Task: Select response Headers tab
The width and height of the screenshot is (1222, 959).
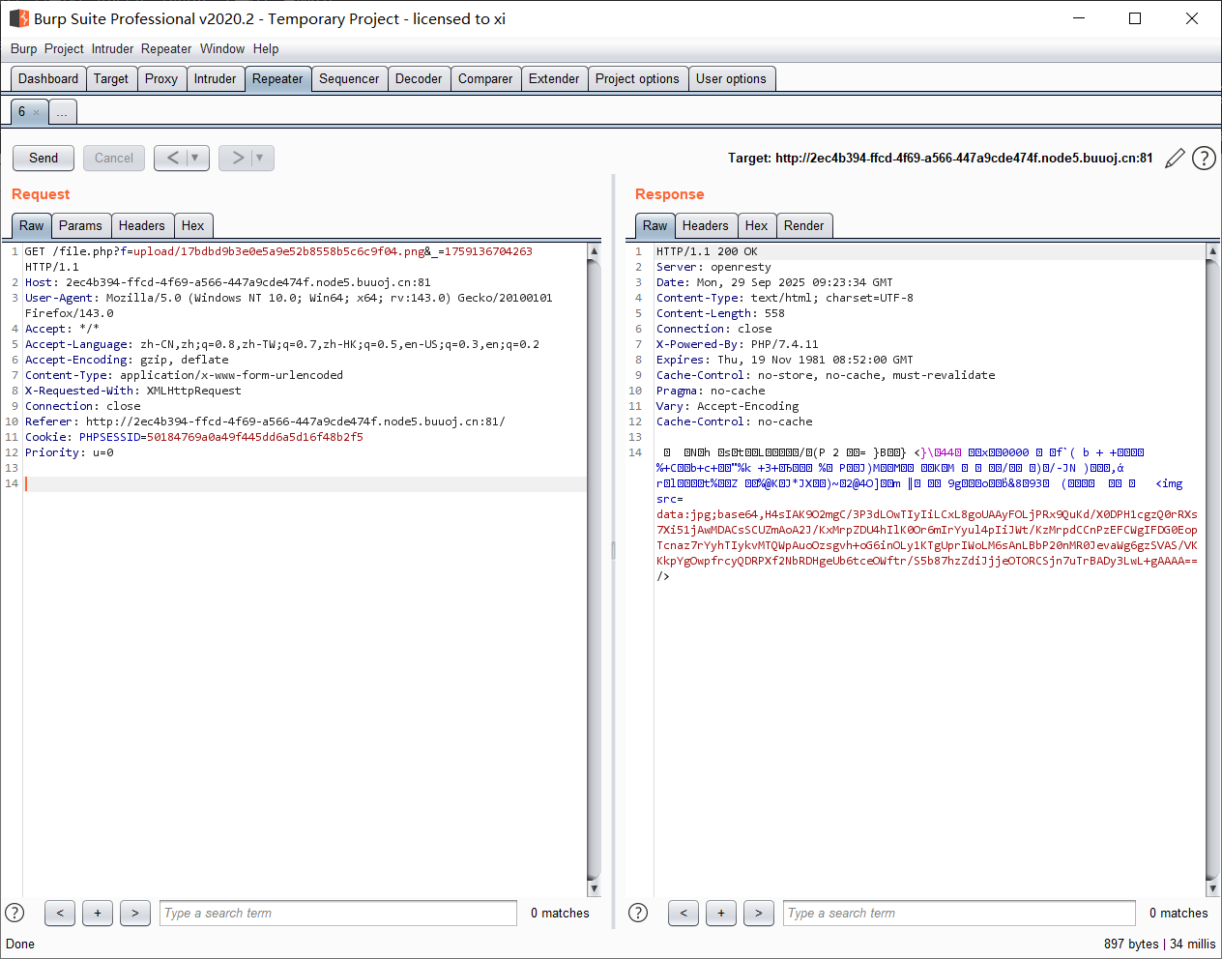Action: pyautogui.click(x=705, y=226)
